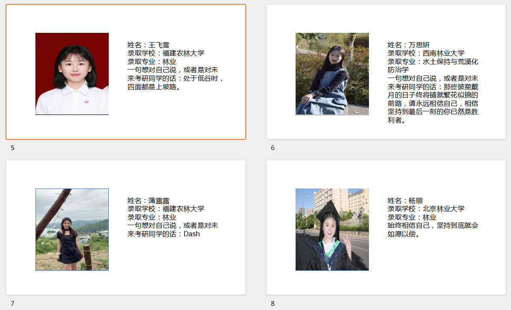The image size is (511, 310).
Task: Click the graduation gown photo on slide 8
Action: (x=332, y=229)
